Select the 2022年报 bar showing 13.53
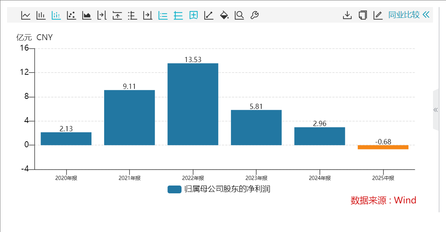The height and width of the screenshot is (232, 446). [193, 104]
